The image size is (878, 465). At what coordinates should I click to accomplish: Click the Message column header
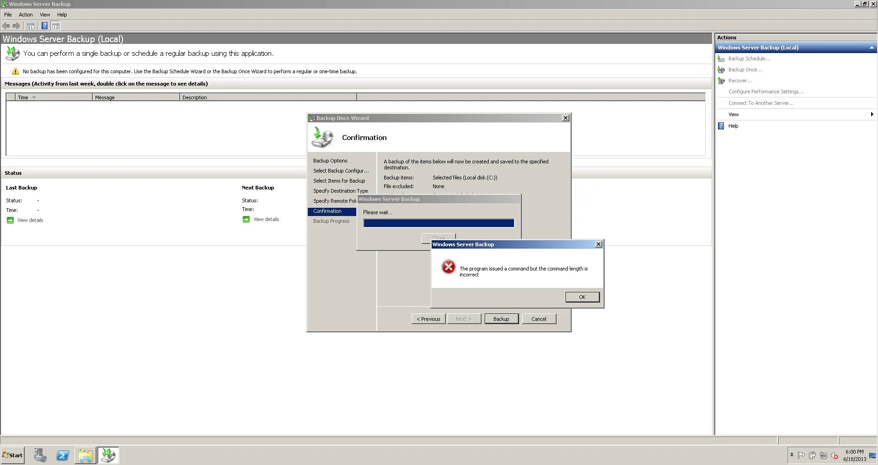pos(136,97)
